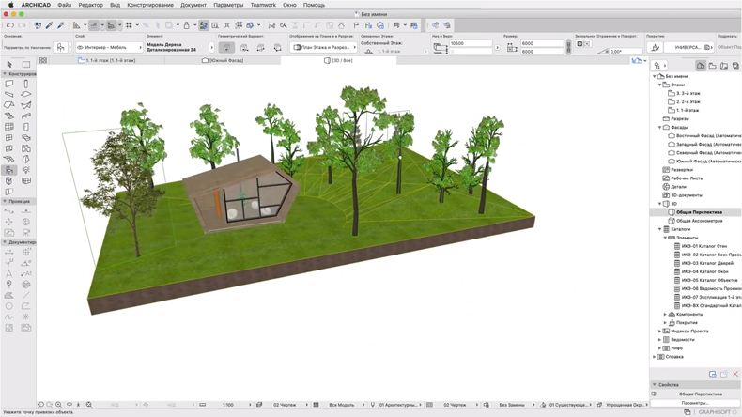742x417 pixels.
Task: Select the Eyedropper pick-up parameters tool
Action: click(49, 25)
